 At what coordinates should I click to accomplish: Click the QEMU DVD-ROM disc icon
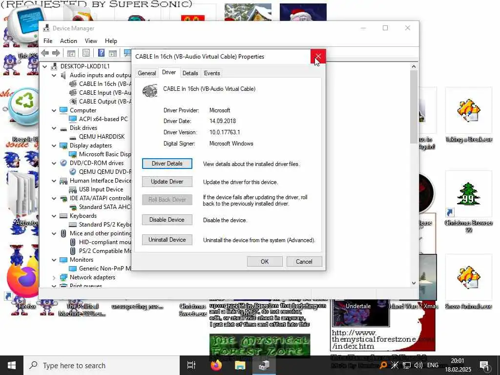coord(73,172)
